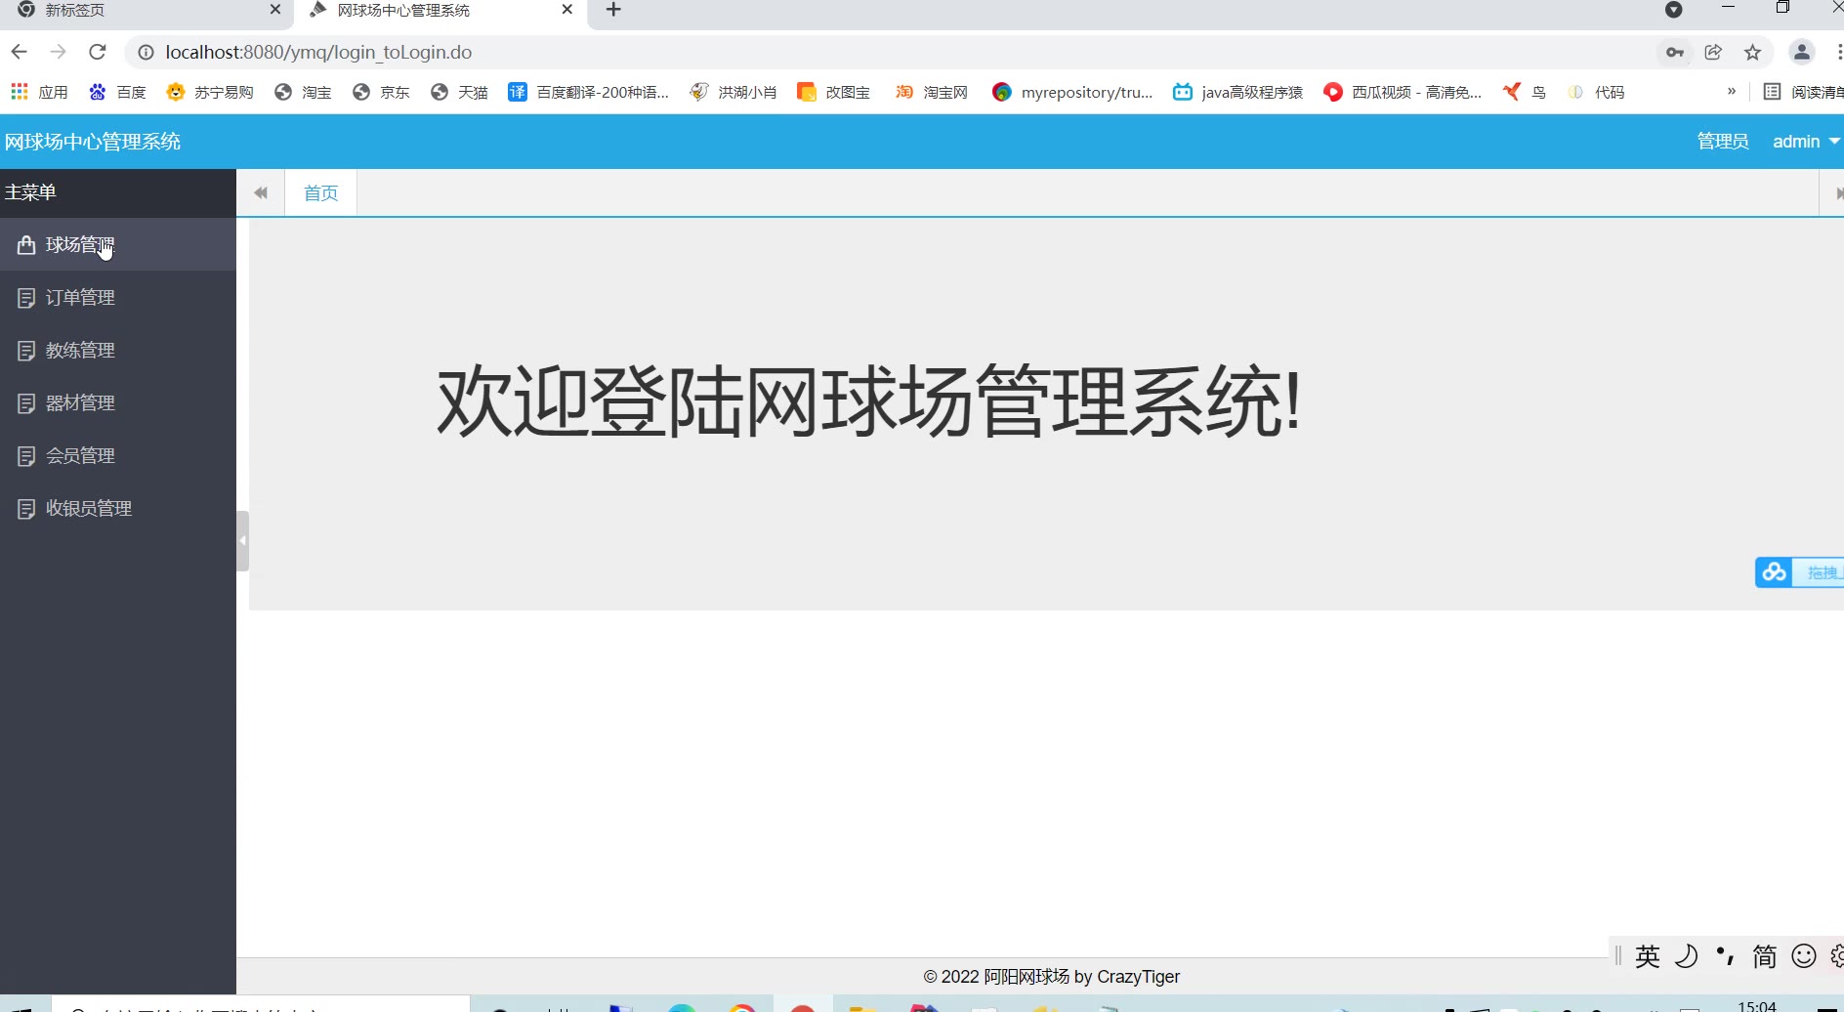Open the 百度 bookmark
This screenshot has height=1012, width=1844.
(x=117, y=92)
